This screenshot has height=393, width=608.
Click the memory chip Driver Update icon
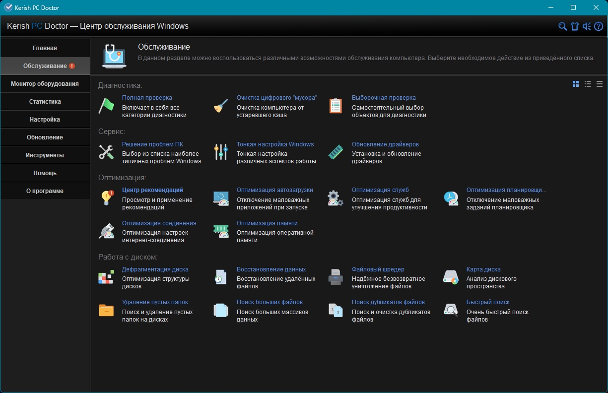336,152
